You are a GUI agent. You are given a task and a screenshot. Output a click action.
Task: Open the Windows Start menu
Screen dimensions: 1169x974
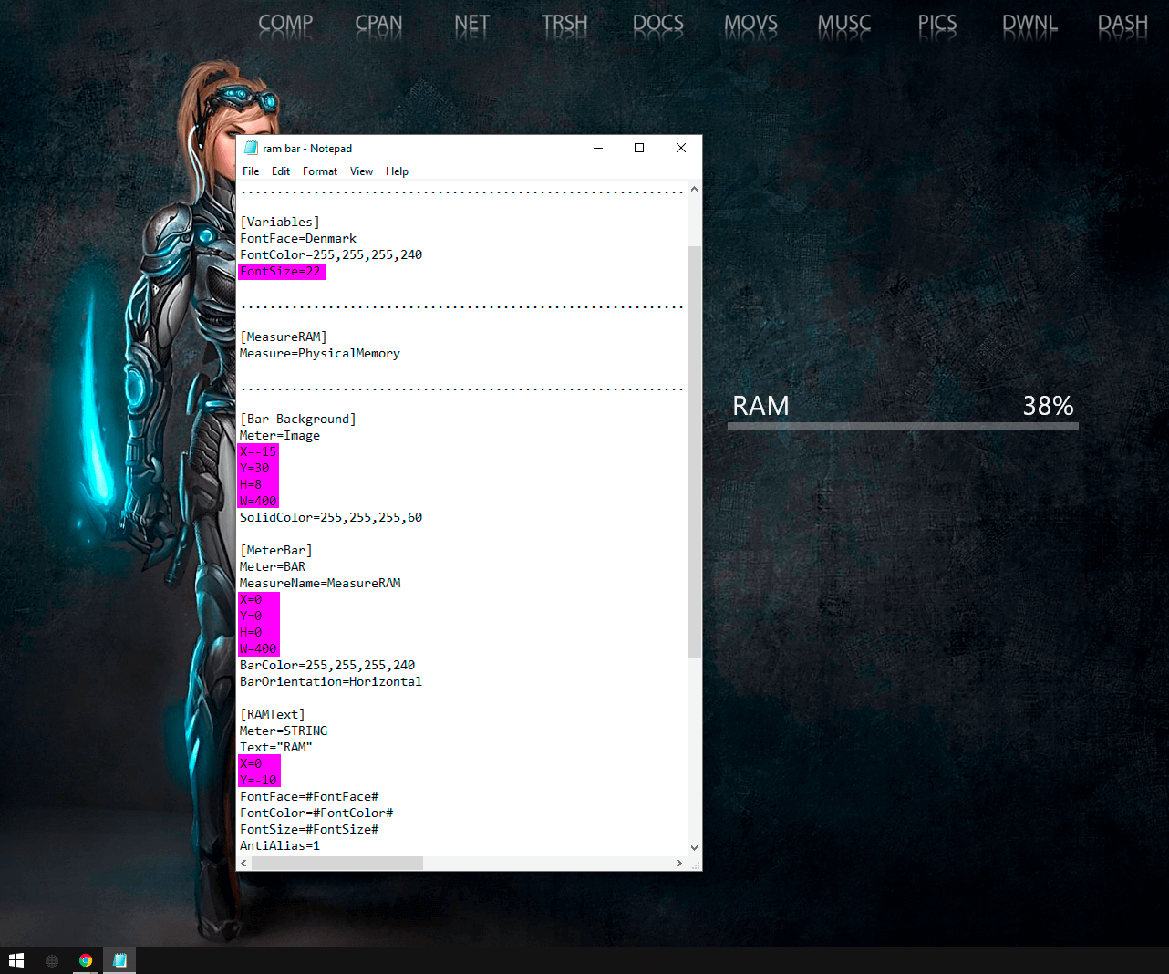click(x=16, y=960)
